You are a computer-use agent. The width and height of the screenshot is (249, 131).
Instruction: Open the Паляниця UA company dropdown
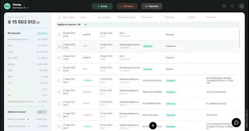click(x=21, y=8)
